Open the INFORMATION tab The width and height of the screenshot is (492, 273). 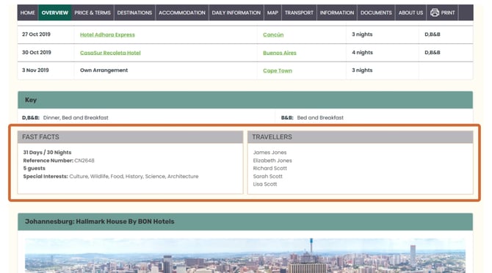tap(337, 12)
